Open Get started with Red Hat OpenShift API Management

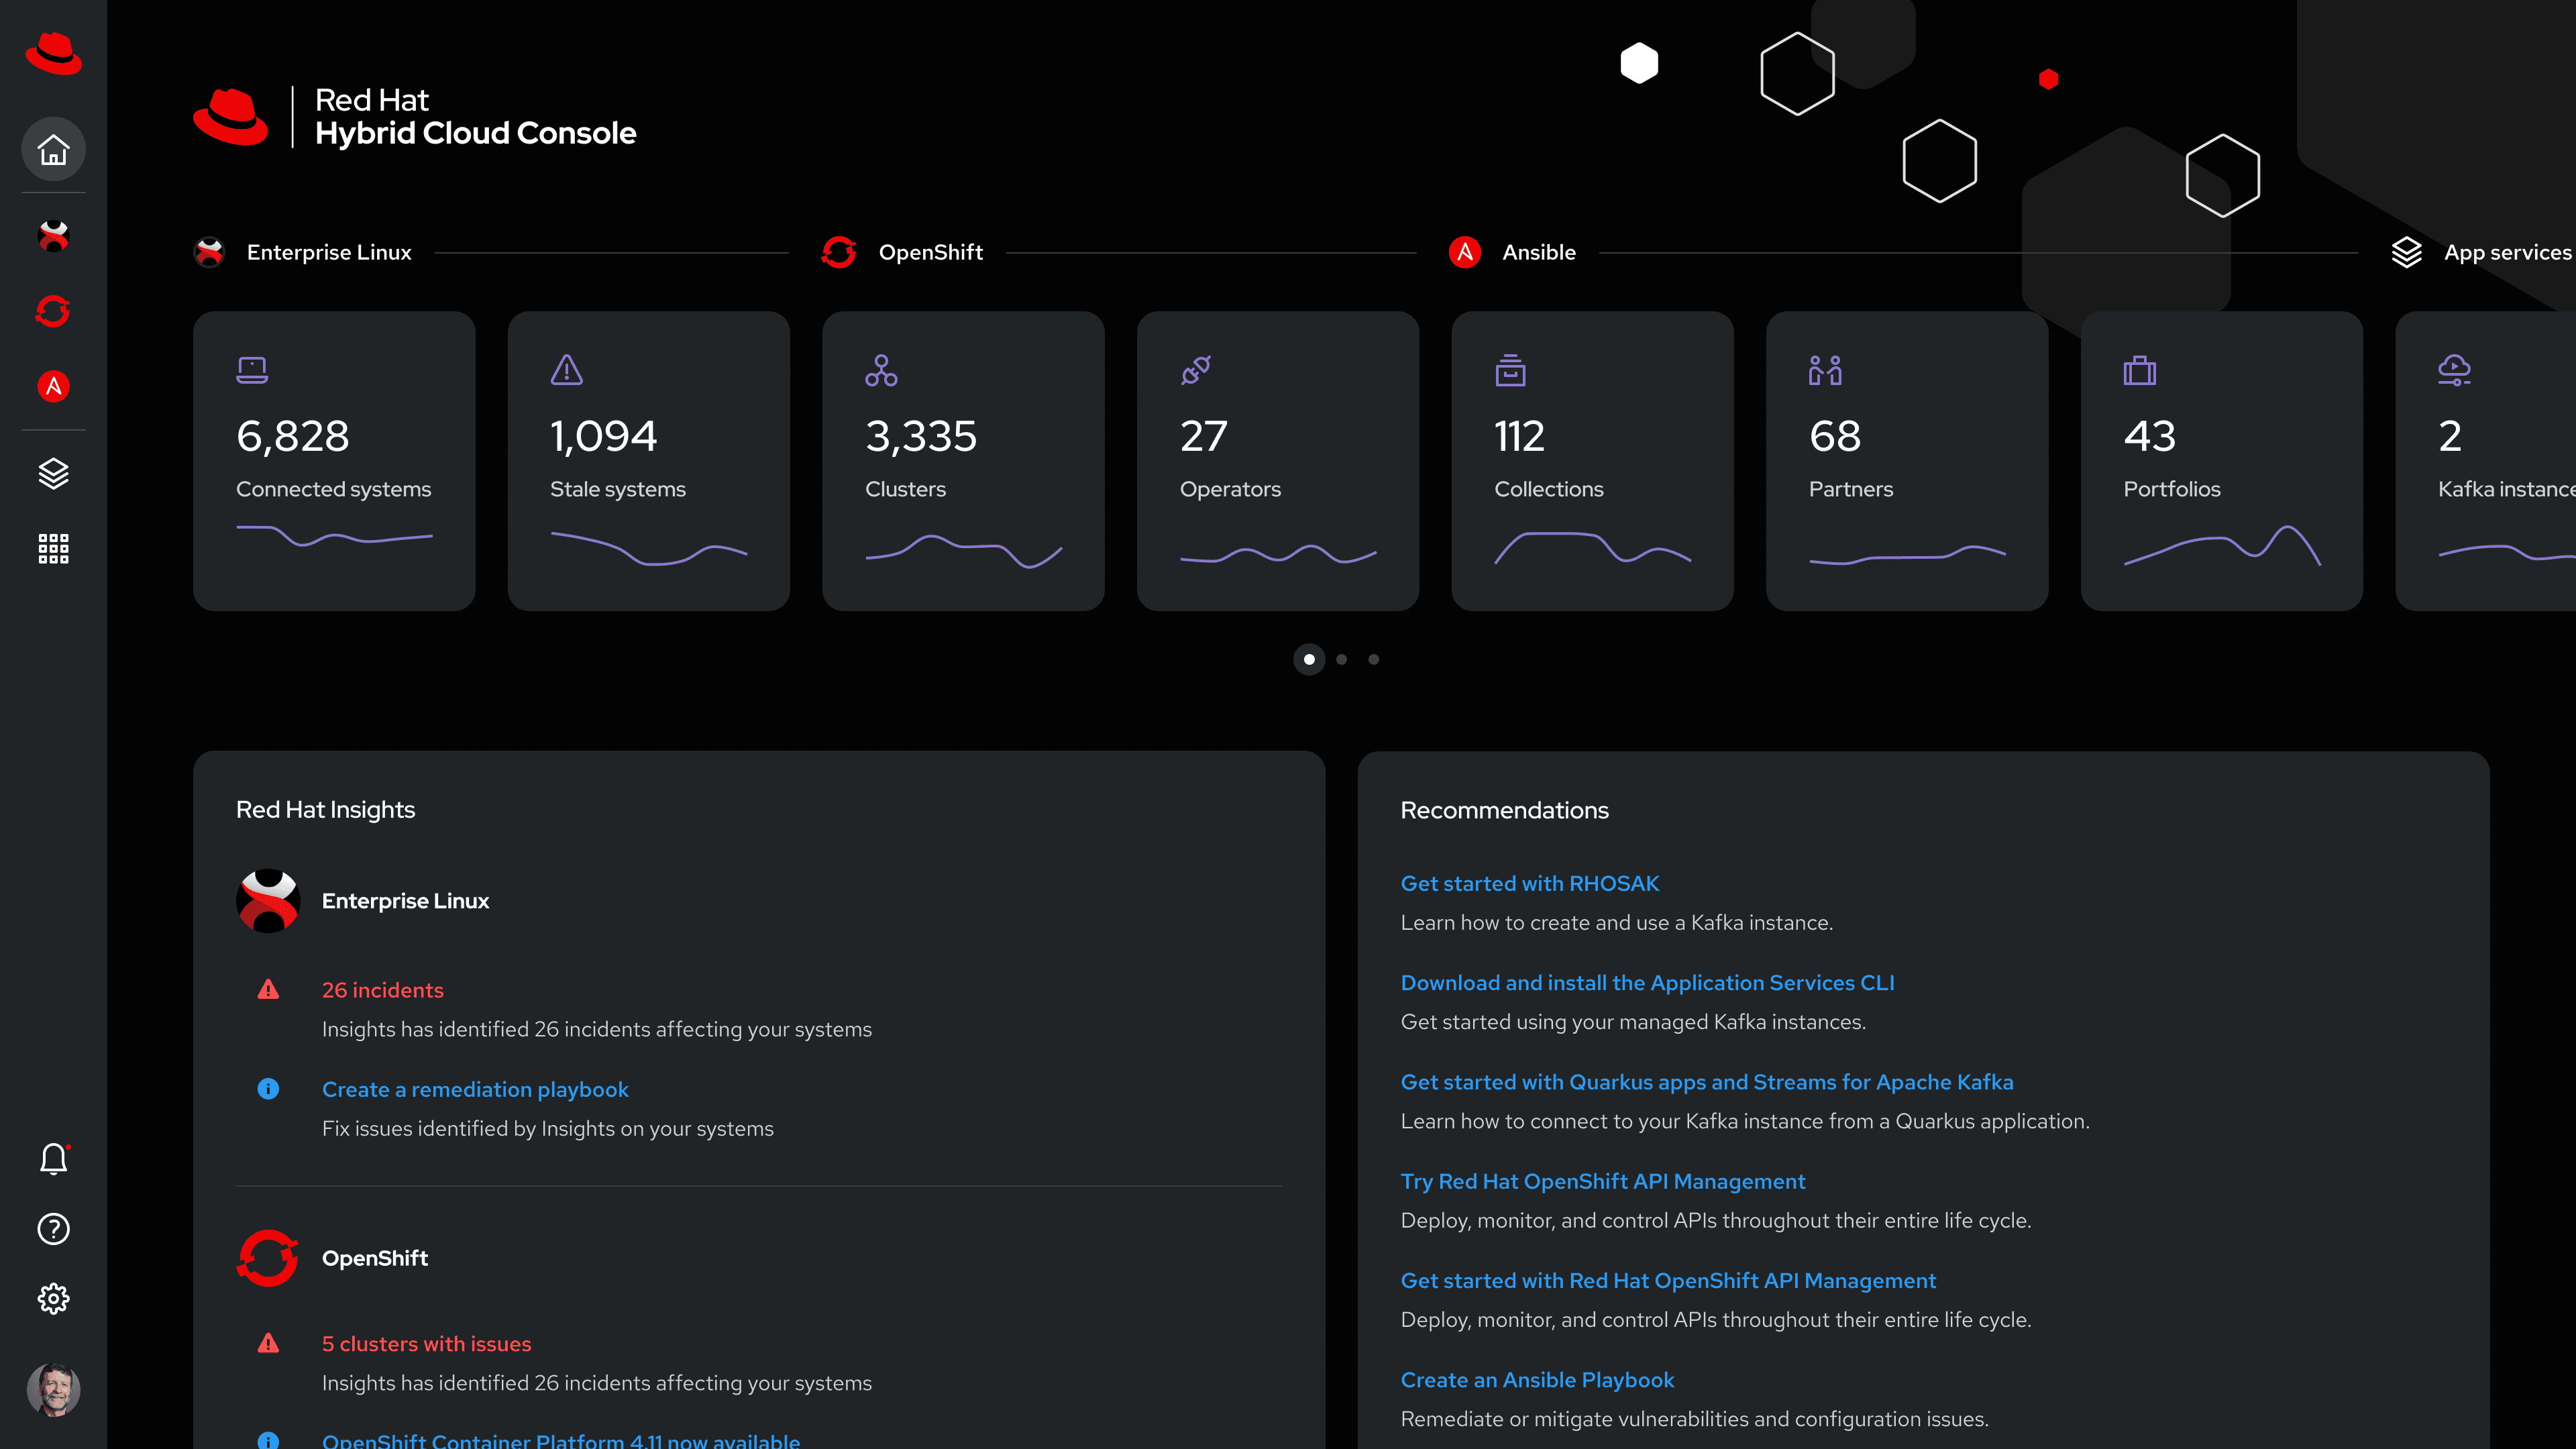tap(1668, 1280)
